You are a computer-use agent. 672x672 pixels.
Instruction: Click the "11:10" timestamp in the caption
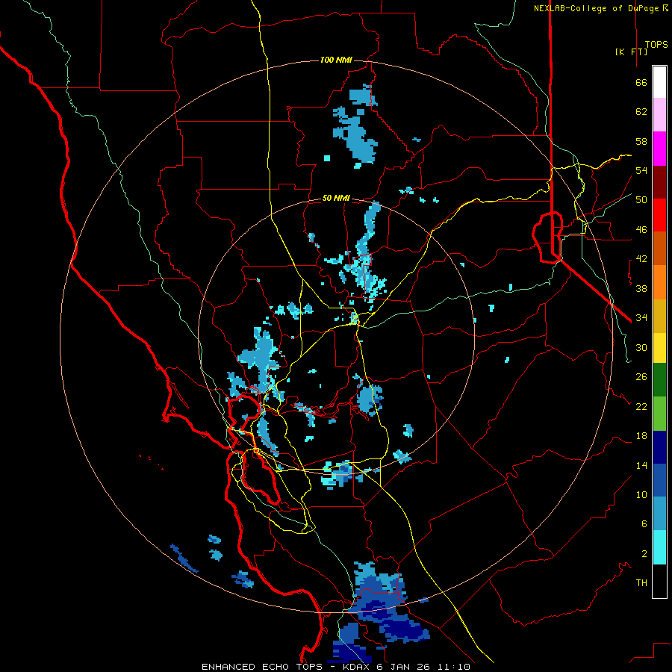tap(454, 667)
